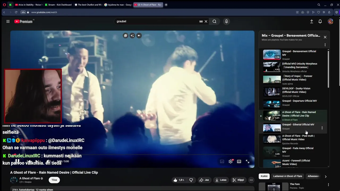340x191 pixels.
Task: Mute the video volume
Action: 48,161
